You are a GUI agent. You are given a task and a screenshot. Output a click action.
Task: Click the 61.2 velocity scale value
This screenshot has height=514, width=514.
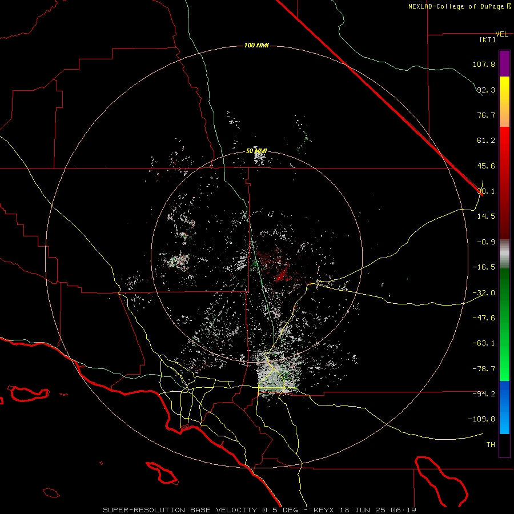tap(486, 140)
